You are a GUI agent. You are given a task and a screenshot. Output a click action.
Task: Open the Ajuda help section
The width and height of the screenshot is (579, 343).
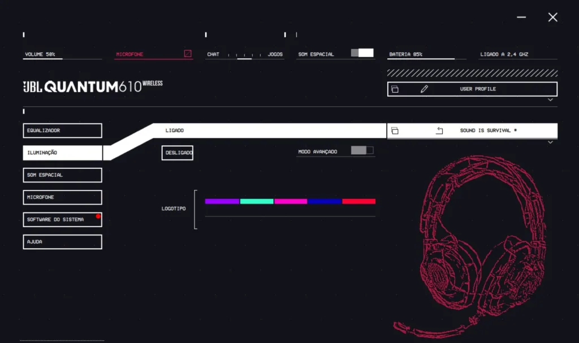[62, 242]
